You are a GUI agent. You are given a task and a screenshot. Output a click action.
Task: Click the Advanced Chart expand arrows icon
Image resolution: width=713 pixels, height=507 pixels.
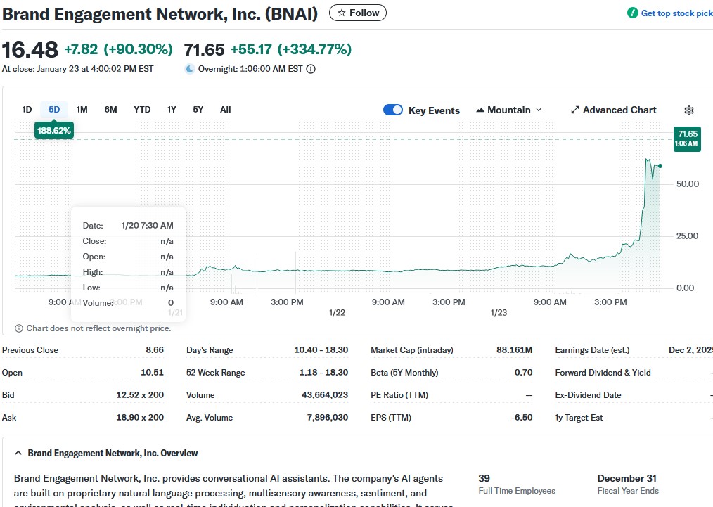(x=574, y=110)
